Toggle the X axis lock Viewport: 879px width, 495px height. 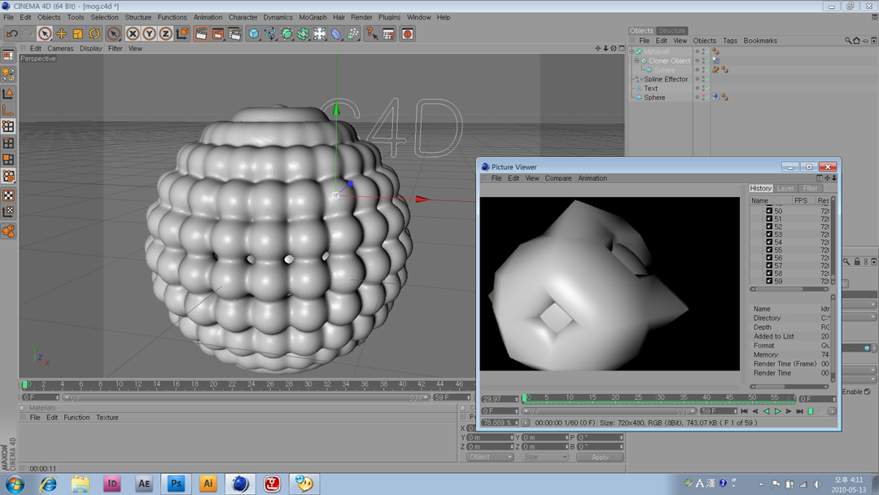point(133,34)
